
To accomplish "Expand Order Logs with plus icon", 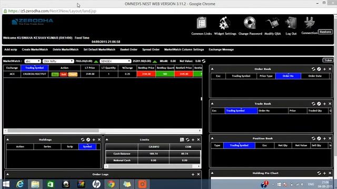I will point(193,174).
